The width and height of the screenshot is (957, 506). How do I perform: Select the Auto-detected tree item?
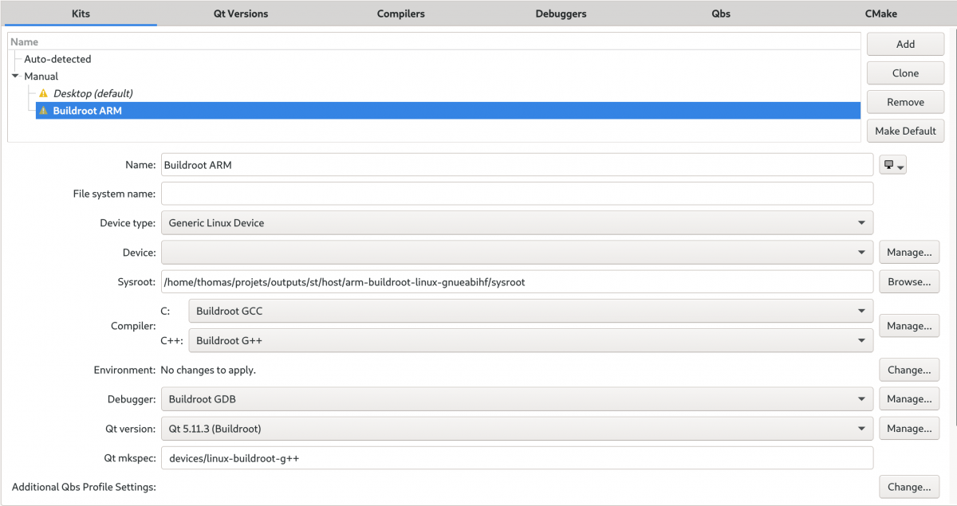point(57,59)
